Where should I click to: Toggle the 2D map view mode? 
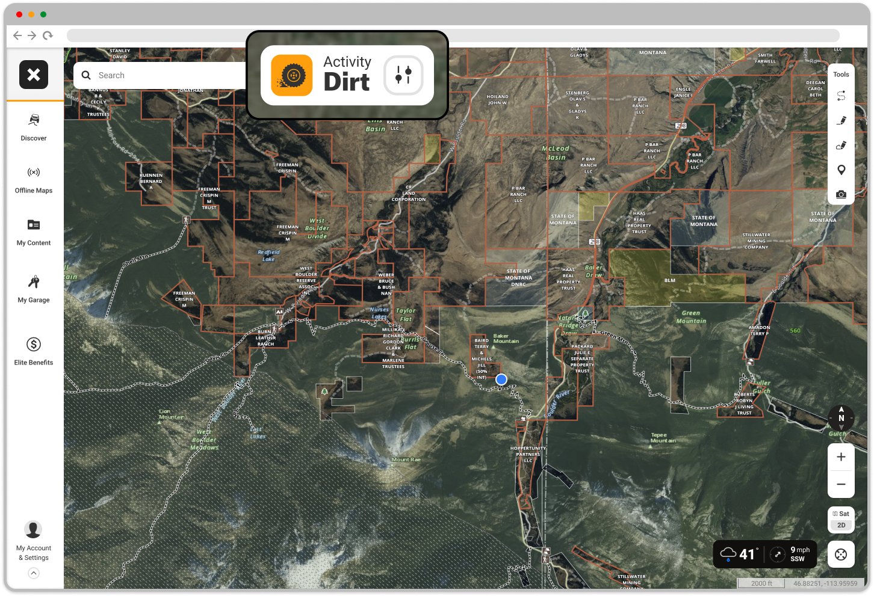tap(841, 525)
